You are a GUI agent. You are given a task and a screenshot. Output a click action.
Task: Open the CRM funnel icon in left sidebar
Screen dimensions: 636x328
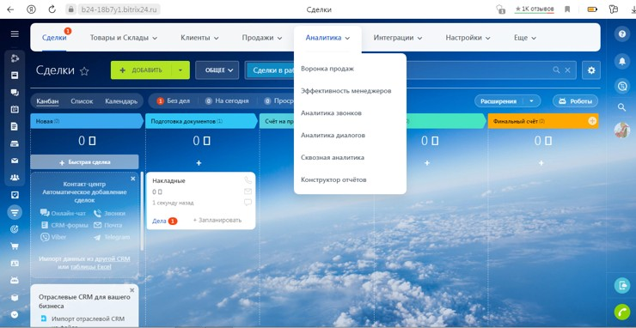[x=15, y=212]
